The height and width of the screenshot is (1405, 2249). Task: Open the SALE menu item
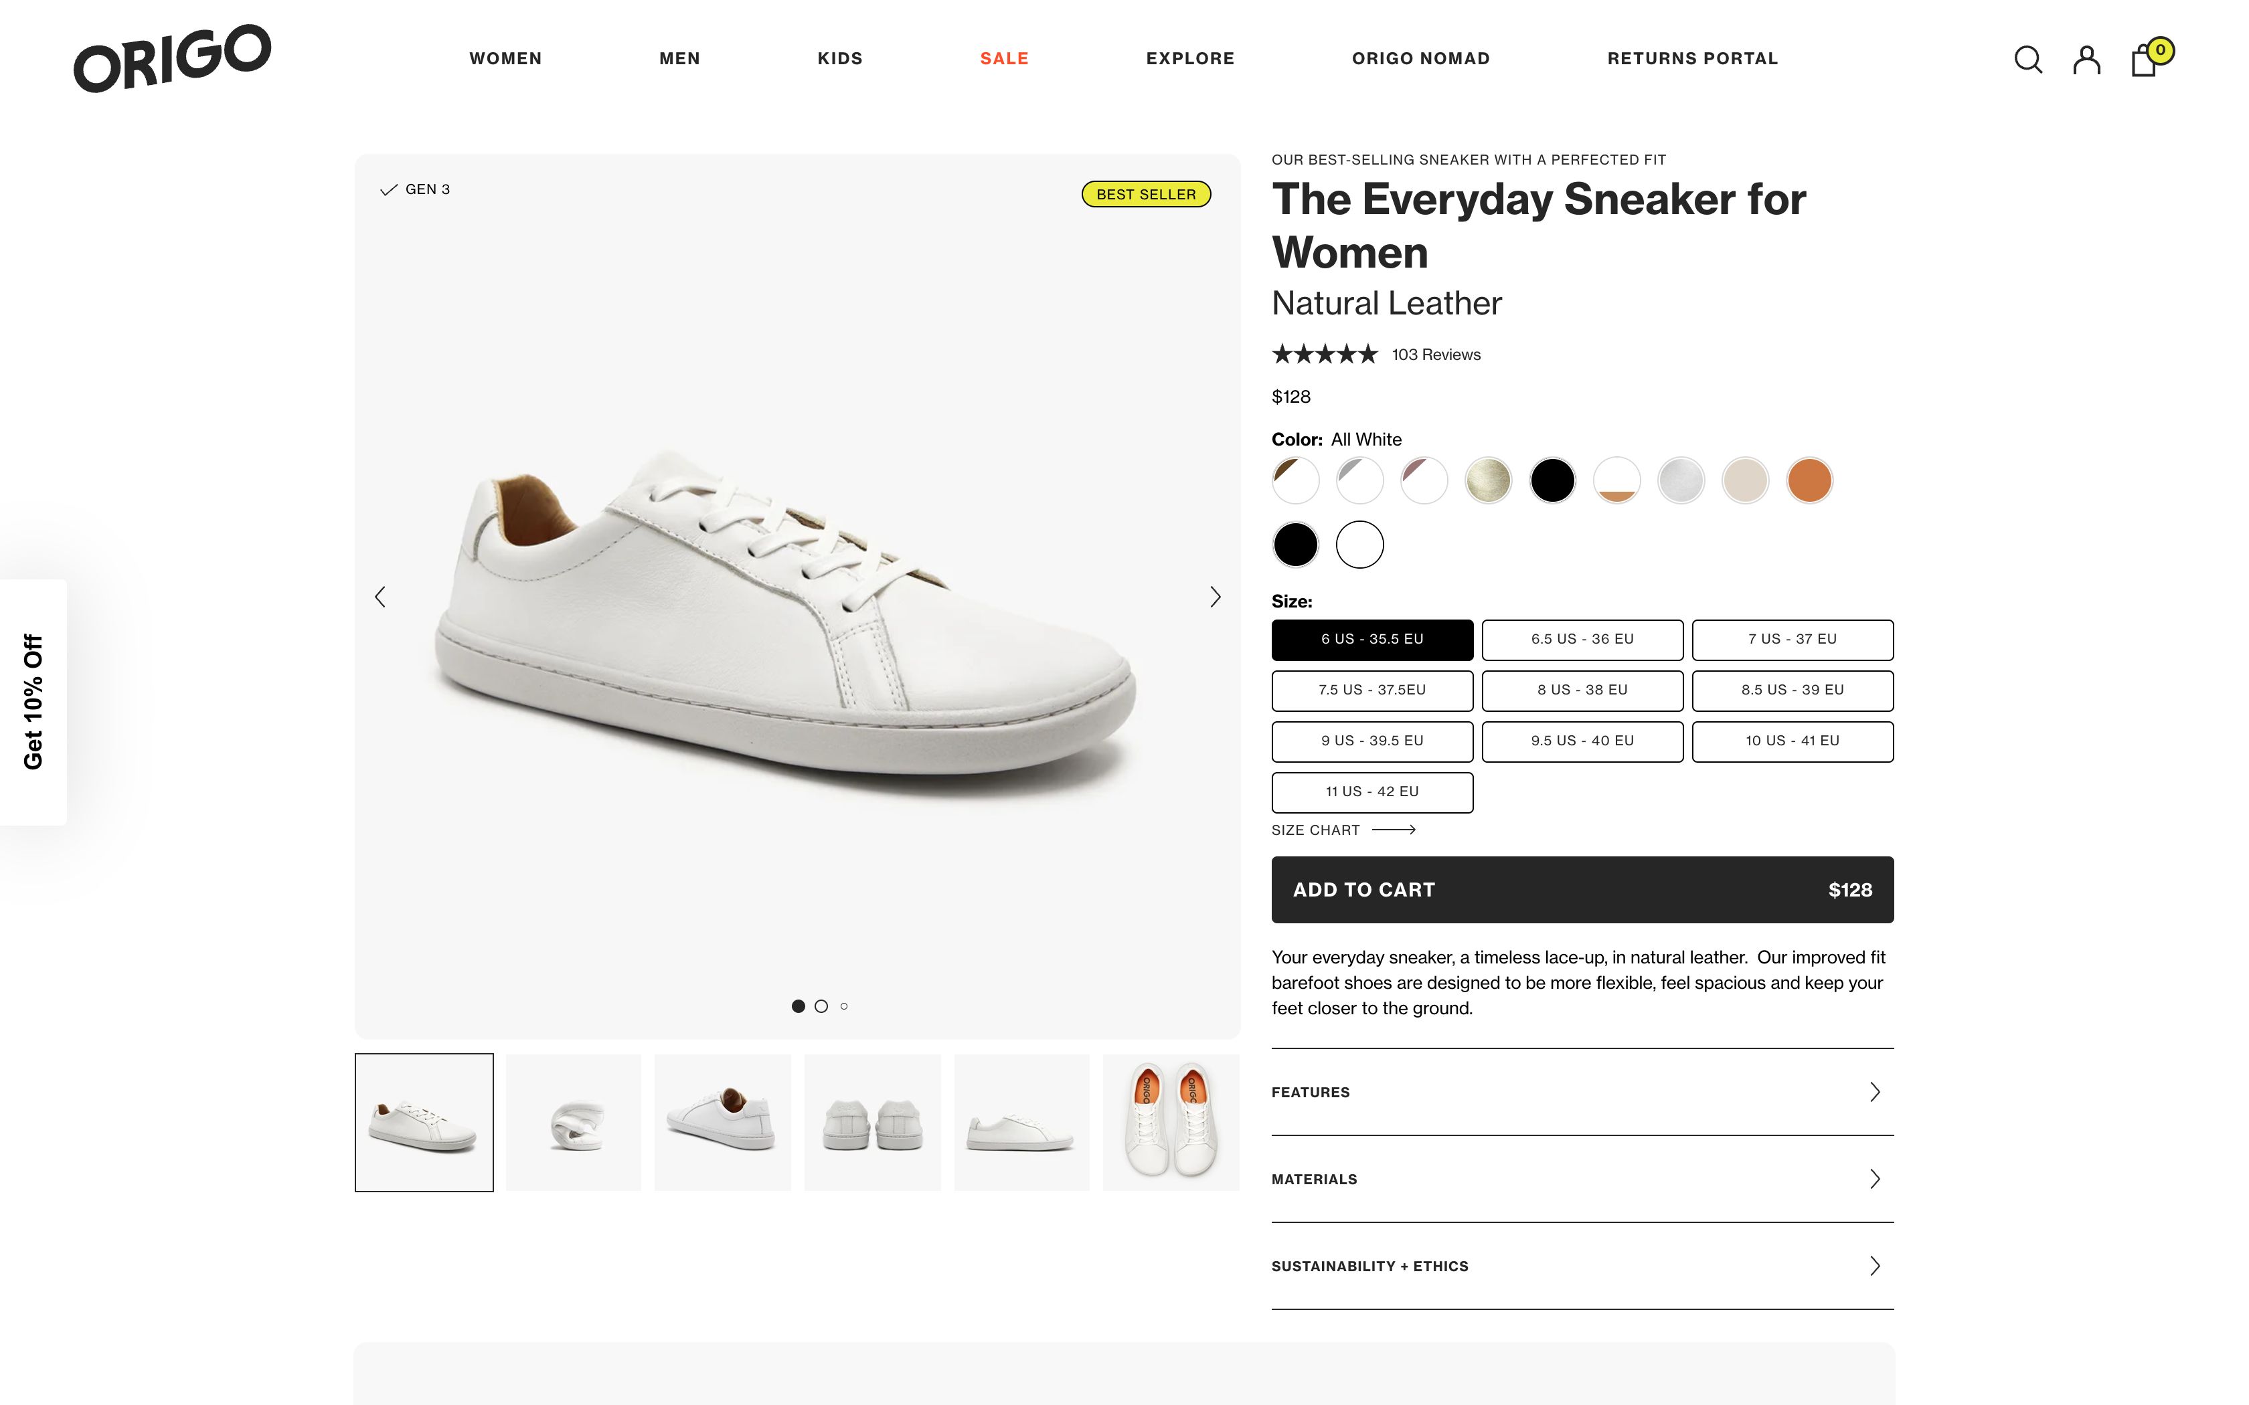(1003, 58)
